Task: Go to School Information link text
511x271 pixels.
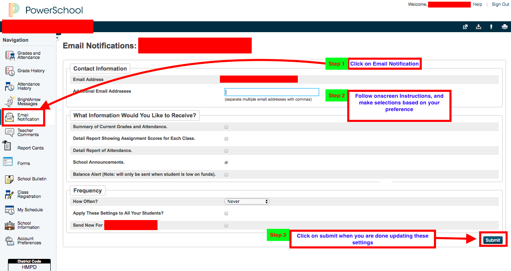Action: pyautogui.click(x=28, y=225)
